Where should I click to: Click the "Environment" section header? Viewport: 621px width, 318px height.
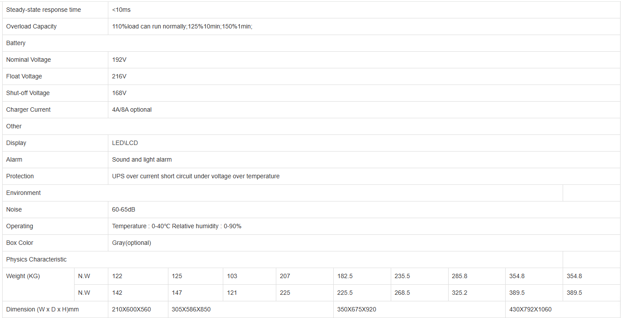[x=24, y=193]
